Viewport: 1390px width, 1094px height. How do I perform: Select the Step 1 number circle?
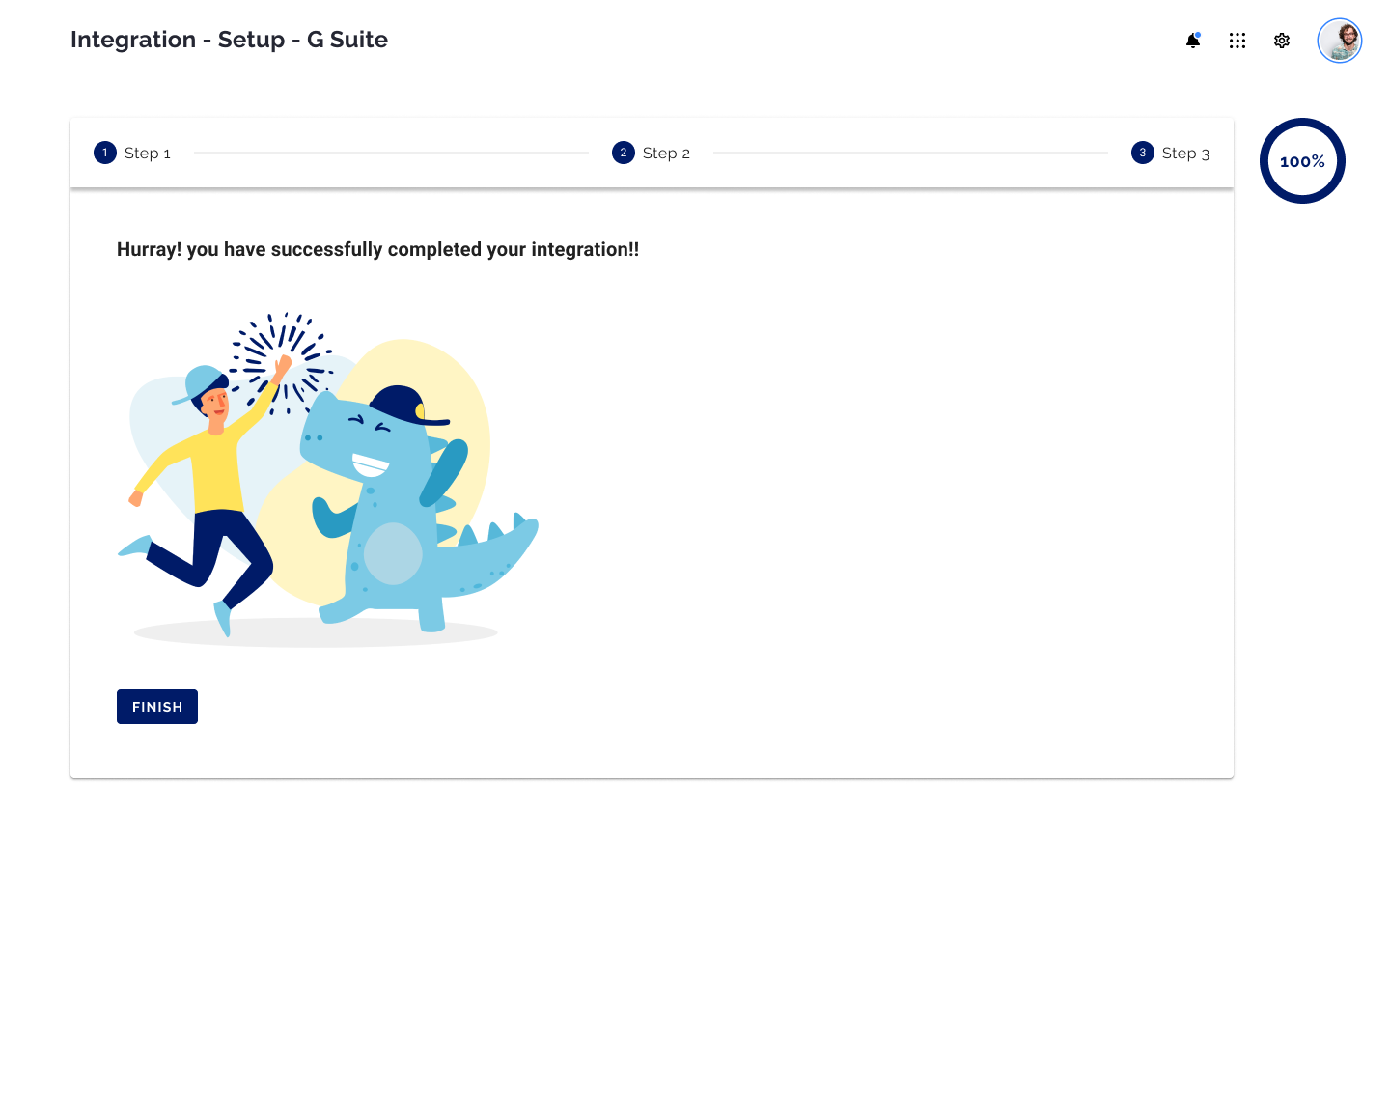pyautogui.click(x=105, y=153)
